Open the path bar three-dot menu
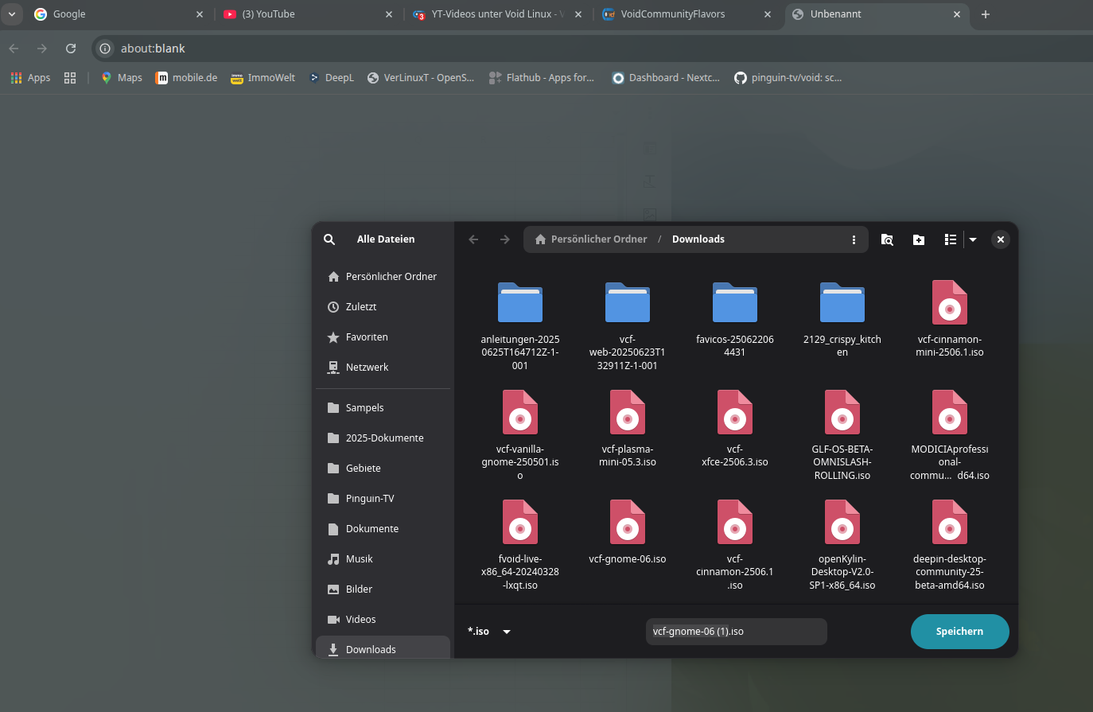 coord(854,239)
